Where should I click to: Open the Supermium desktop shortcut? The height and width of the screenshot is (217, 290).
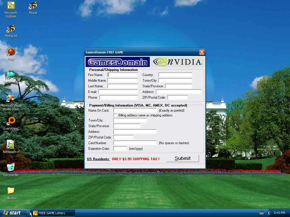click(11, 77)
